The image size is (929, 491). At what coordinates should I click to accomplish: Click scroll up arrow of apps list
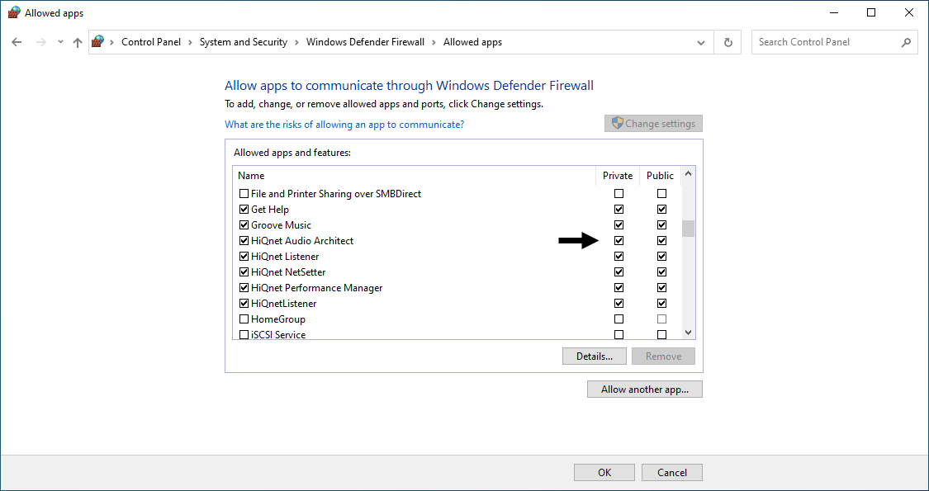pos(688,173)
